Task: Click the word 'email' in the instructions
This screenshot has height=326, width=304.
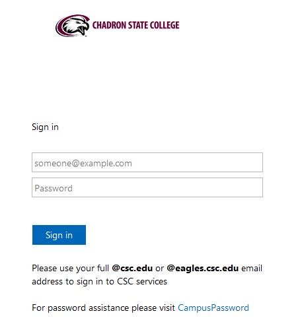Action: point(252,269)
